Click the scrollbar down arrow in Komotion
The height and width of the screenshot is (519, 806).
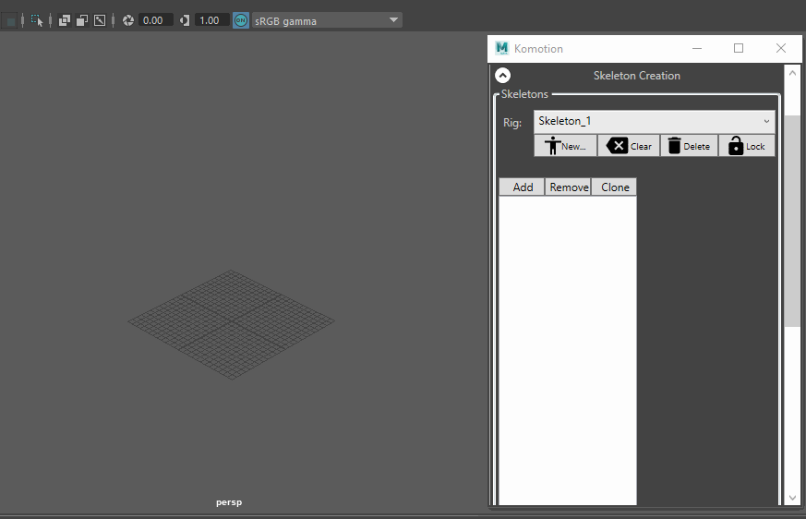[792, 498]
